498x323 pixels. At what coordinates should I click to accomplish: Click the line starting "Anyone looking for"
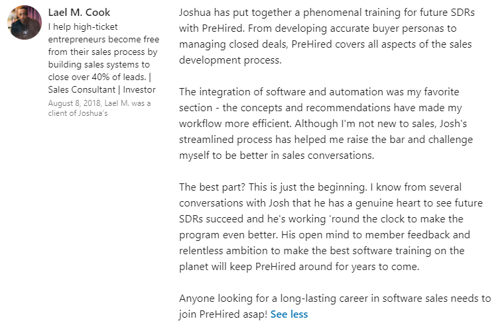coord(335,298)
